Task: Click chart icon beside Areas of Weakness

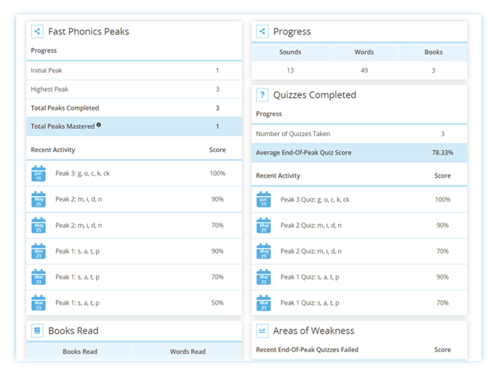Action: click(x=262, y=331)
